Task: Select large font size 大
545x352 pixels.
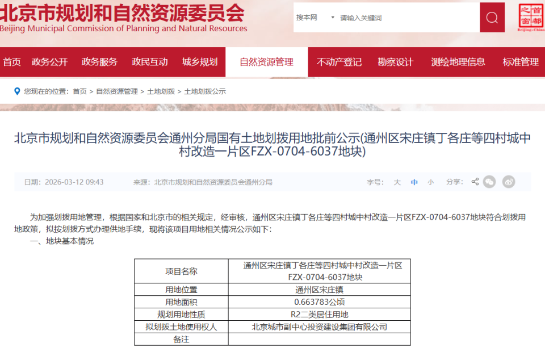Action: coord(397,182)
